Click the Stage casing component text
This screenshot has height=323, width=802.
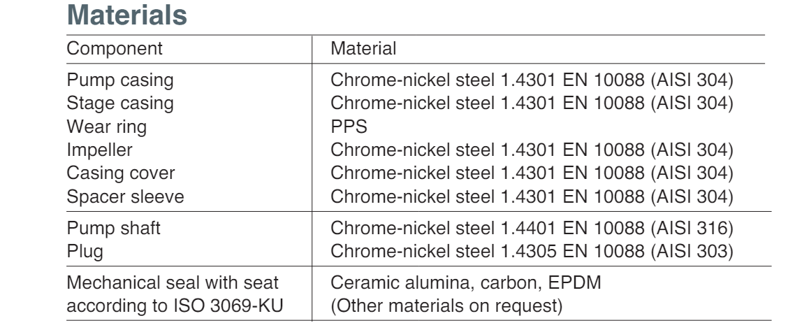pos(120,103)
